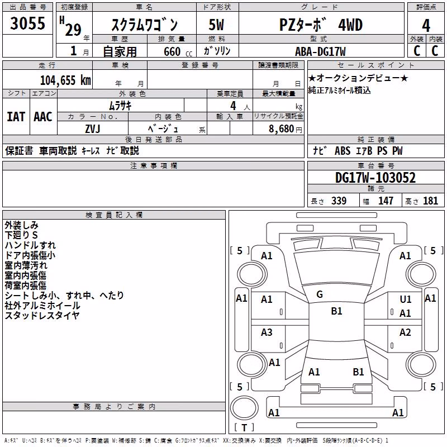This screenshot has width=447, height=447.
Task: Click inspector note 社外アルミホイール
Action: [x=42, y=305]
